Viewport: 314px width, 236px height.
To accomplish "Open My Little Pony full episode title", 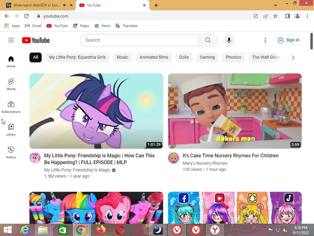I will tap(99, 159).
